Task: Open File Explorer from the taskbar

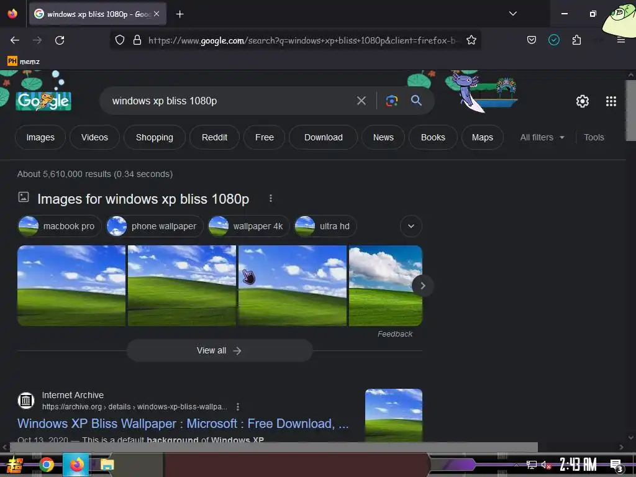Action: (107, 465)
